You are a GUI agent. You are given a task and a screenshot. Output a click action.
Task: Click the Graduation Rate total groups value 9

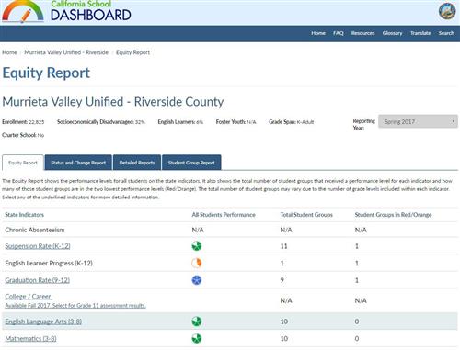point(282,280)
